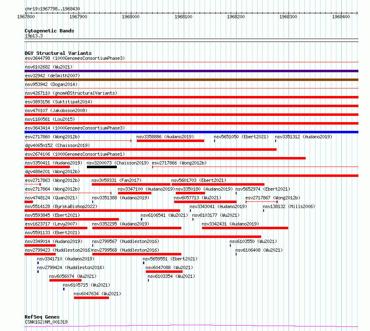Click nsv6103354 (Wu2021) label
This screenshot has width=370, height=331.
(x=171, y=276)
